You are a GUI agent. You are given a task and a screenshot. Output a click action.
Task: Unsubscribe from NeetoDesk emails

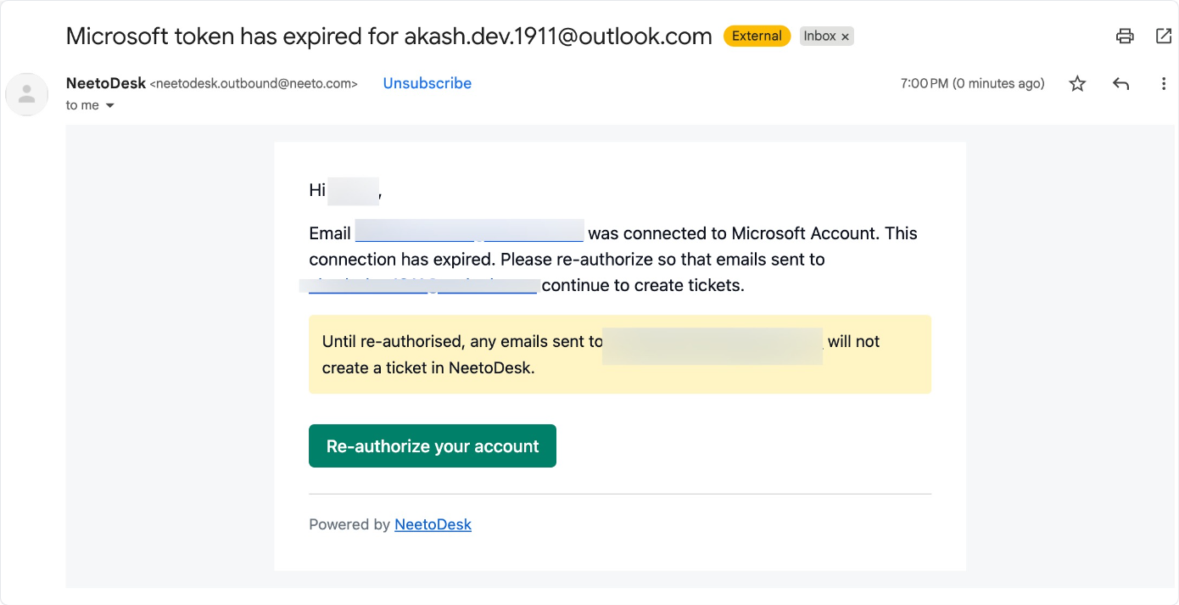tap(427, 83)
